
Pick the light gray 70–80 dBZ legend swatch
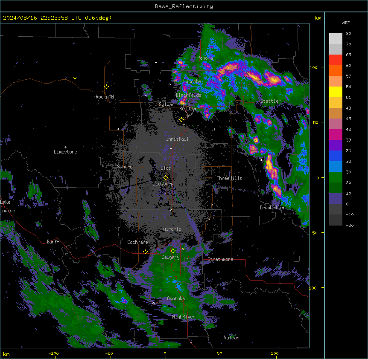pos(336,39)
